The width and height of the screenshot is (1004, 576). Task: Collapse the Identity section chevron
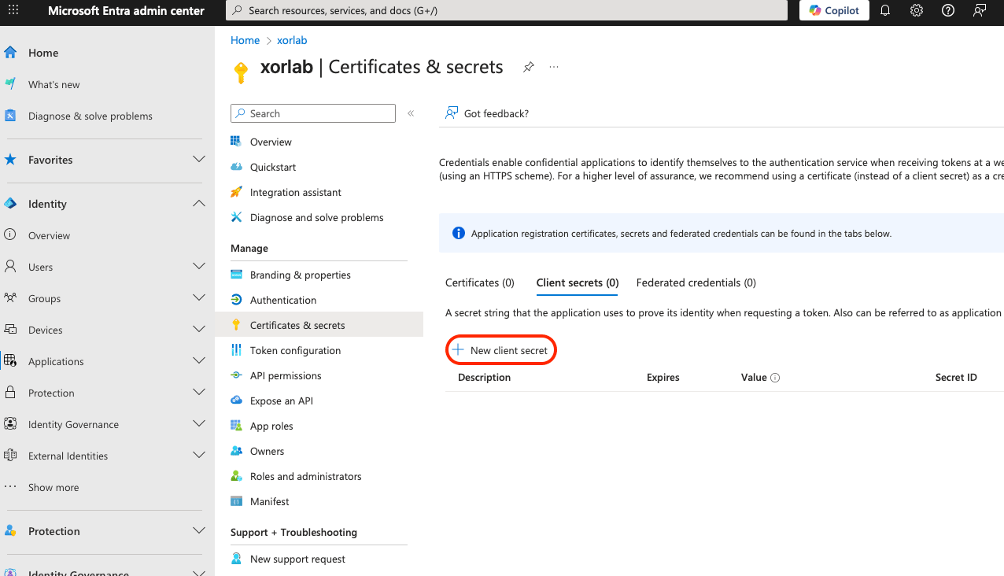pyautogui.click(x=199, y=203)
